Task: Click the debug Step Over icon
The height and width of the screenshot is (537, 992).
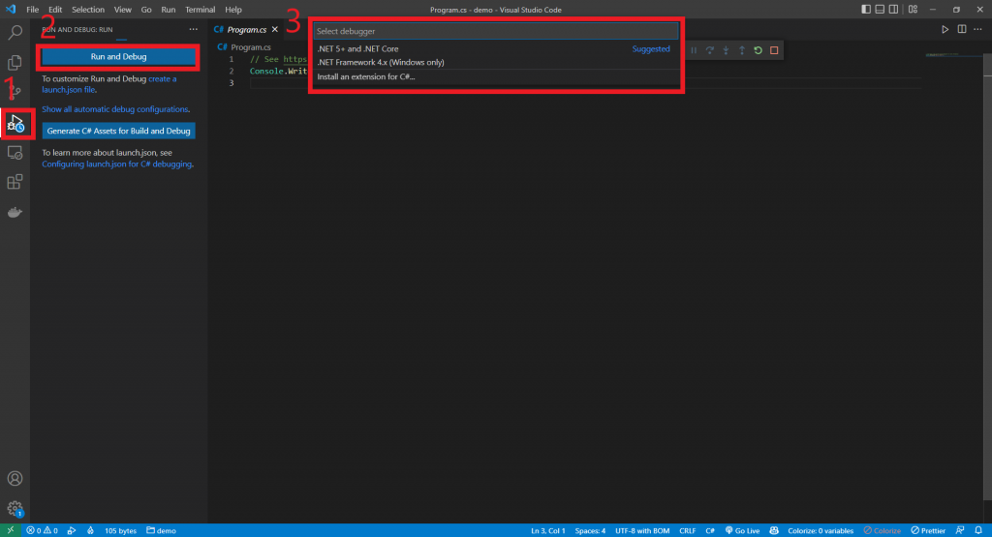Action: coord(710,50)
